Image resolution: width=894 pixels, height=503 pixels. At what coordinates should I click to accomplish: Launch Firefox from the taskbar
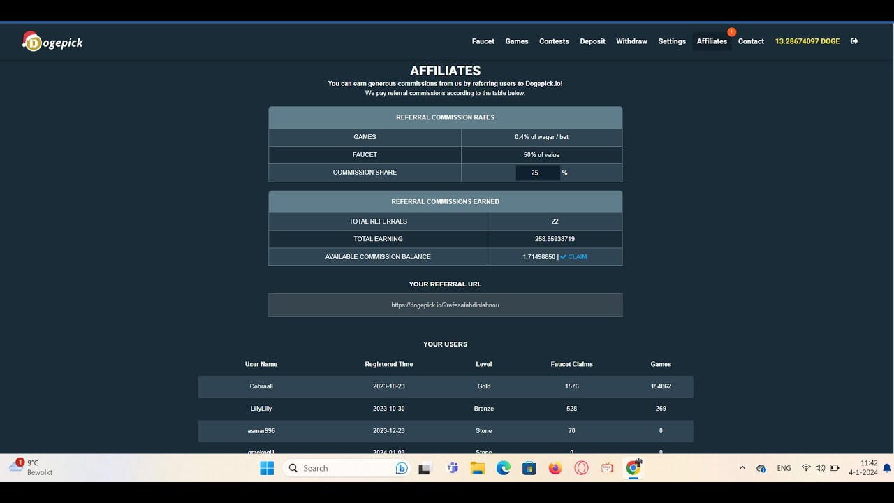point(555,468)
